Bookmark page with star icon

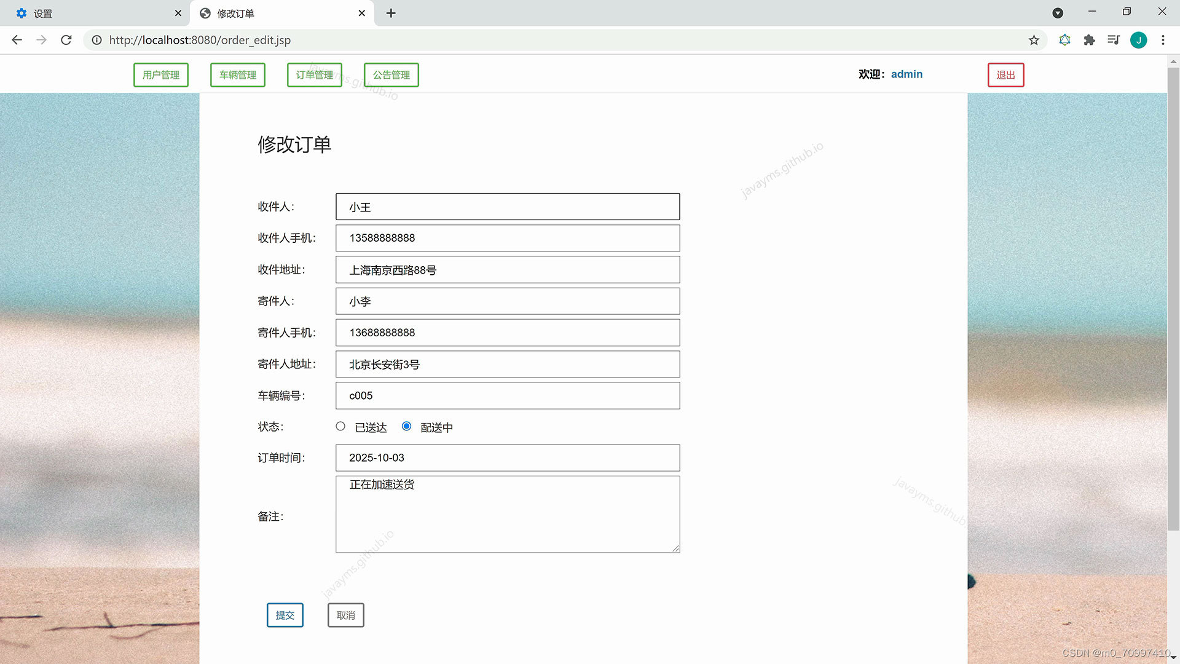point(1034,40)
